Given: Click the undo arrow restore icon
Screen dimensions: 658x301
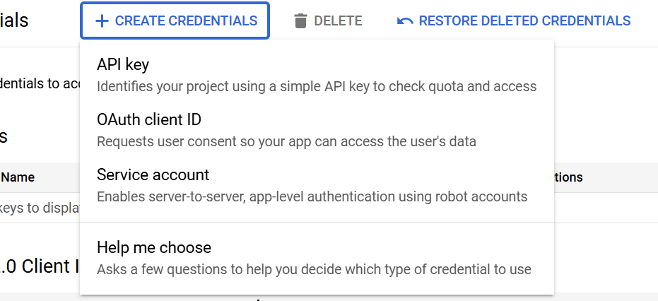Looking at the screenshot, I should pos(405,21).
